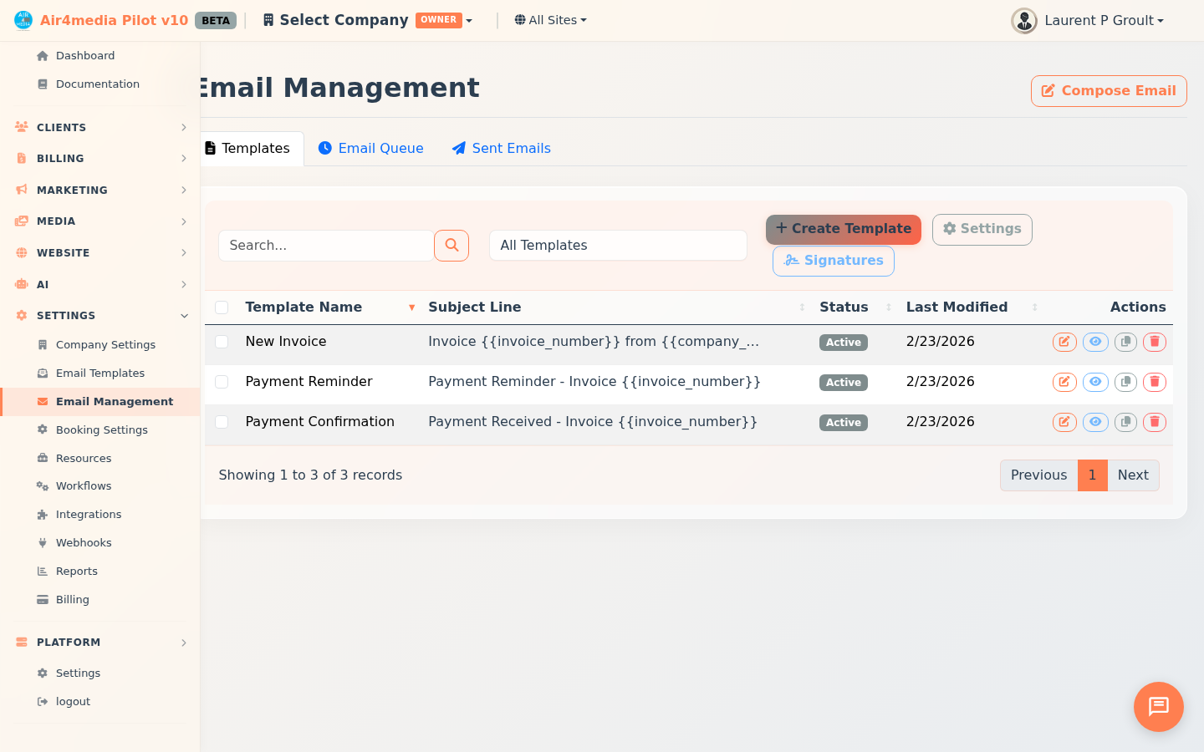
Task: Edit the New Invoice template via pencil icon
Action: click(x=1064, y=342)
